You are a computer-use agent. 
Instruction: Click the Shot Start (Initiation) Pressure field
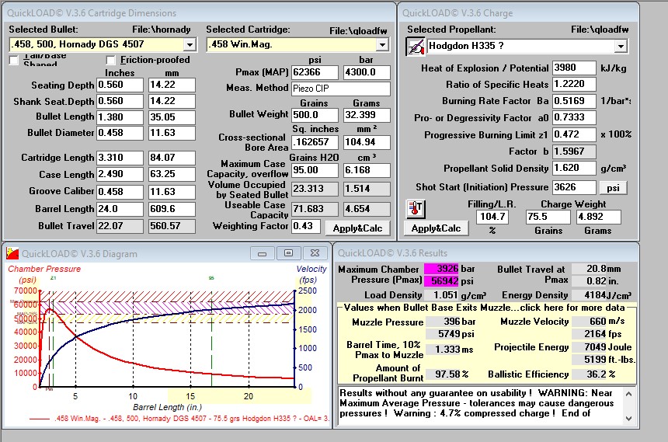click(574, 187)
